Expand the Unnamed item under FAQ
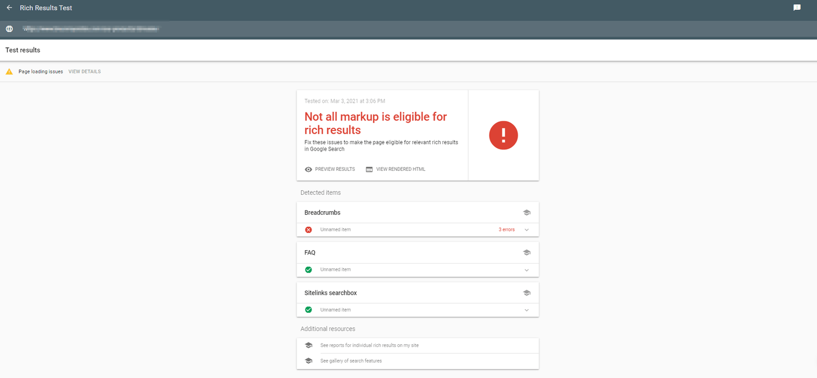The height and width of the screenshot is (378, 817). [x=526, y=269]
